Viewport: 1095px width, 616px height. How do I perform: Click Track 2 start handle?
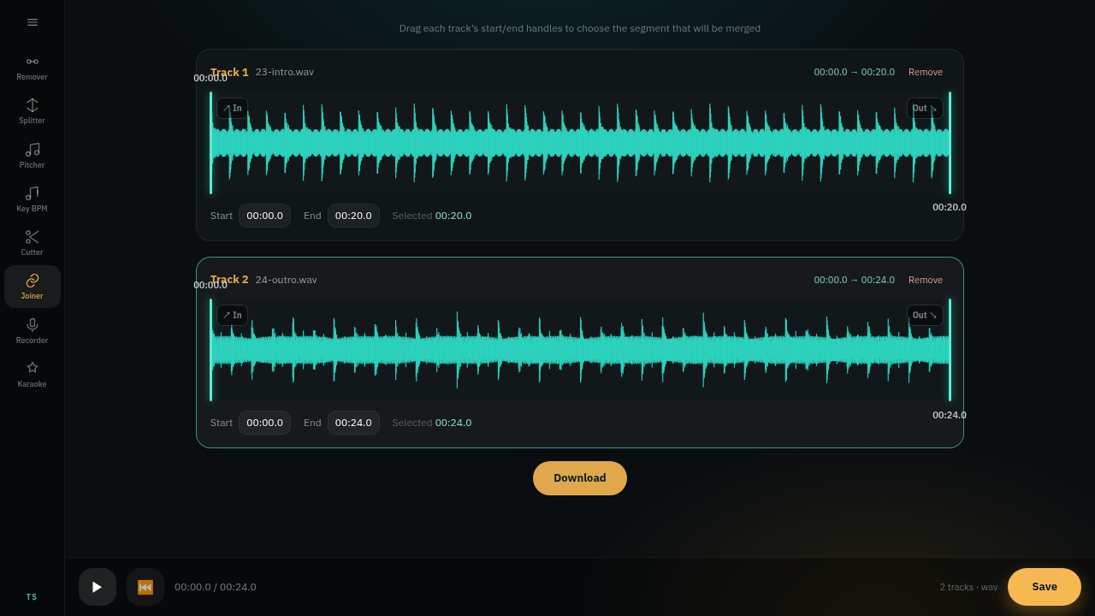(210, 350)
